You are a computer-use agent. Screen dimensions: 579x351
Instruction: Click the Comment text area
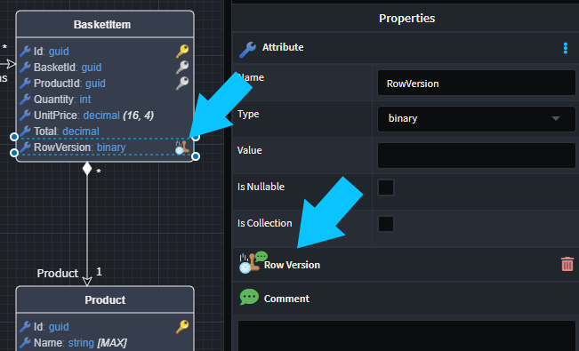pyautogui.click(x=406, y=336)
